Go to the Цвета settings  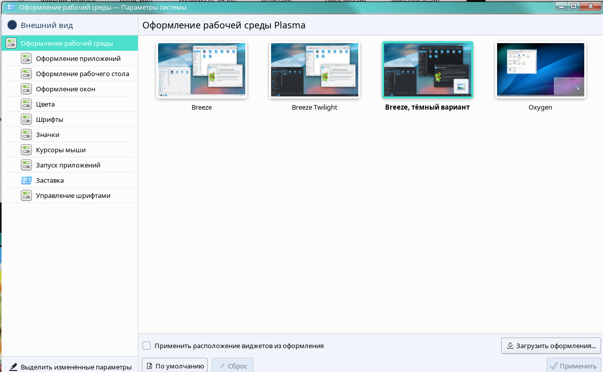(x=70, y=104)
